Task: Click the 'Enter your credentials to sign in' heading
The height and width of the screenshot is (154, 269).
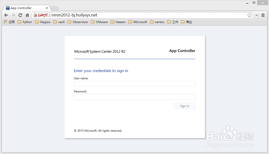Action: [x=101, y=71]
